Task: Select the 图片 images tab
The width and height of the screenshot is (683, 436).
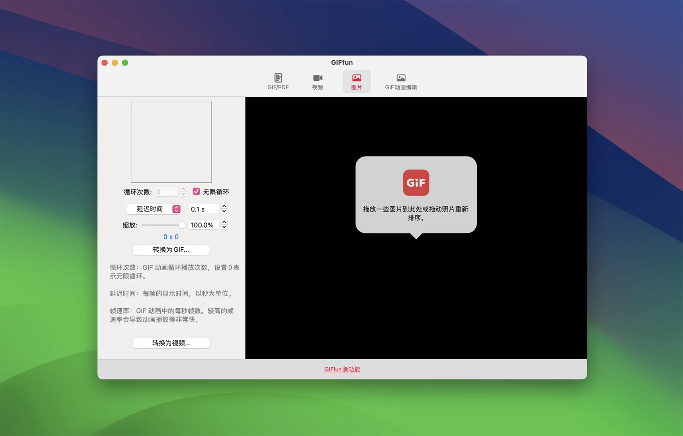Action: (356, 81)
